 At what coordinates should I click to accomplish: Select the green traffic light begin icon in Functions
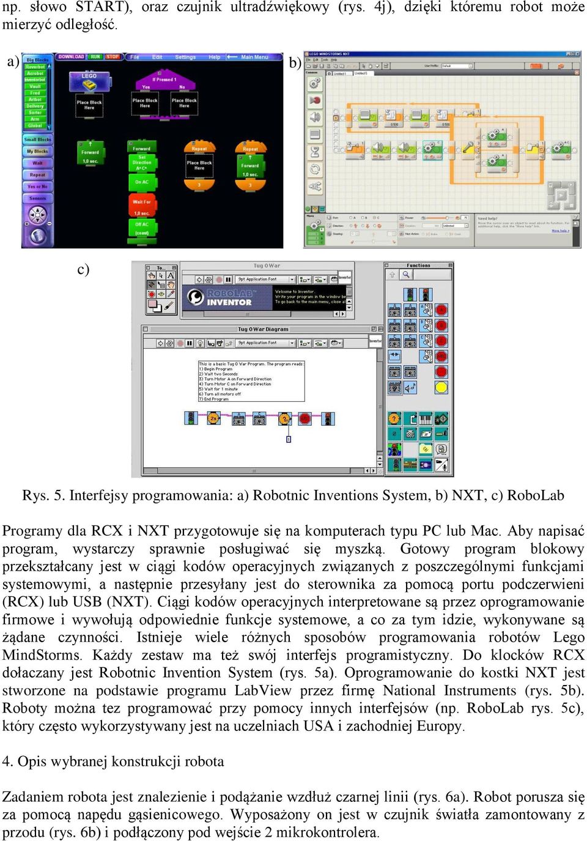(x=410, y=294)
